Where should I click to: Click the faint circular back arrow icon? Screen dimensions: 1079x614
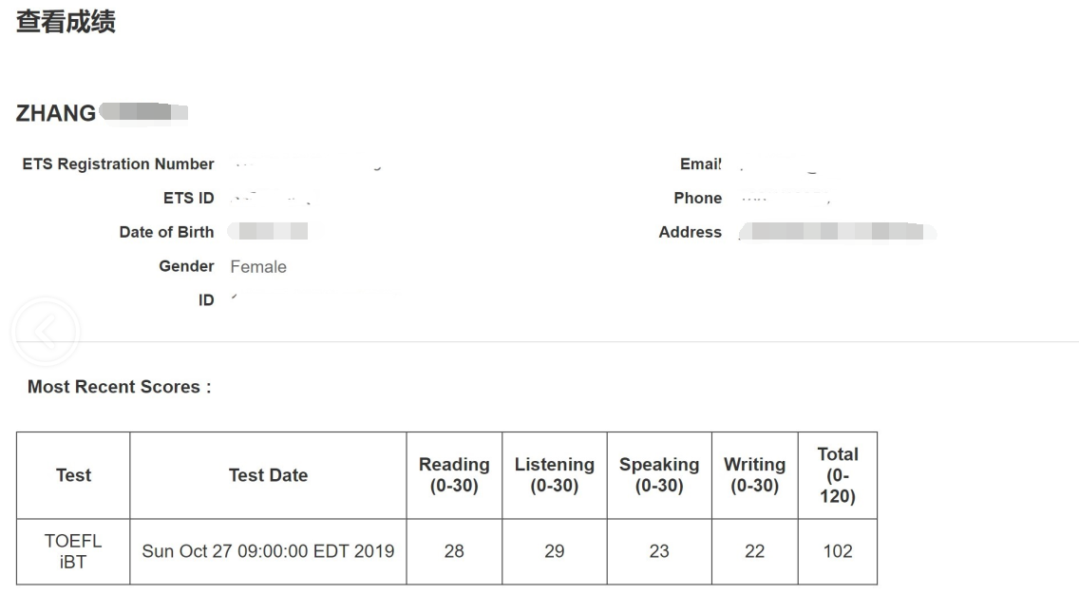pos(47,333)
